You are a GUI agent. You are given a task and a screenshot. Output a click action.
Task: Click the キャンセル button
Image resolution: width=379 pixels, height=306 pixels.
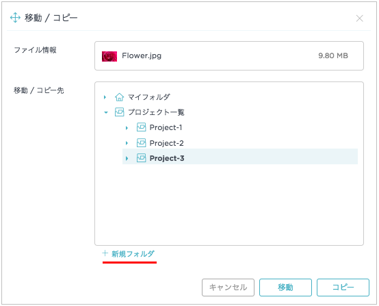(x=228, y=288)
